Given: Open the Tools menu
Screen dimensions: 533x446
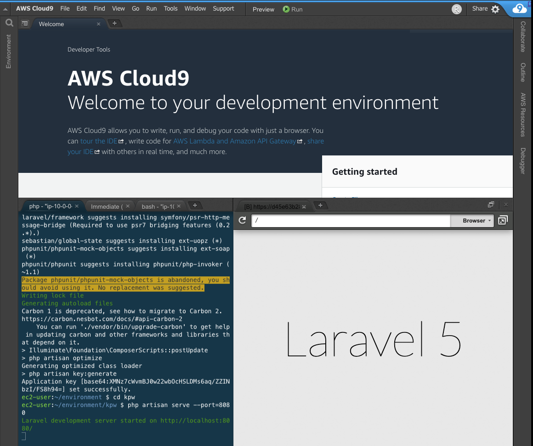Looking at the screenshot, I should click(x=170, y=8).
